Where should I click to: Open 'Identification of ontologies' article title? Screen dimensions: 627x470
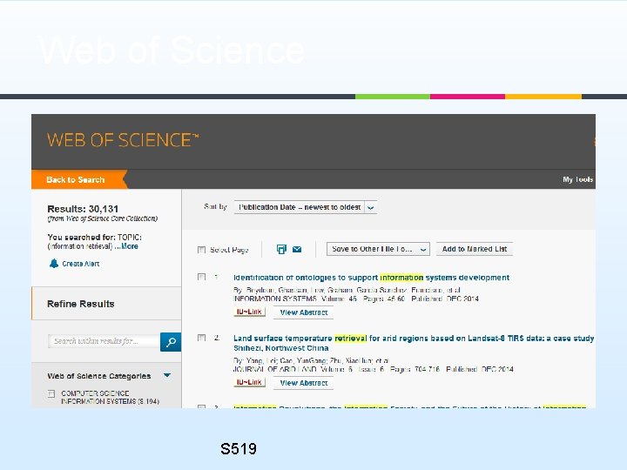pyautogui.click(x=371, y=278)
